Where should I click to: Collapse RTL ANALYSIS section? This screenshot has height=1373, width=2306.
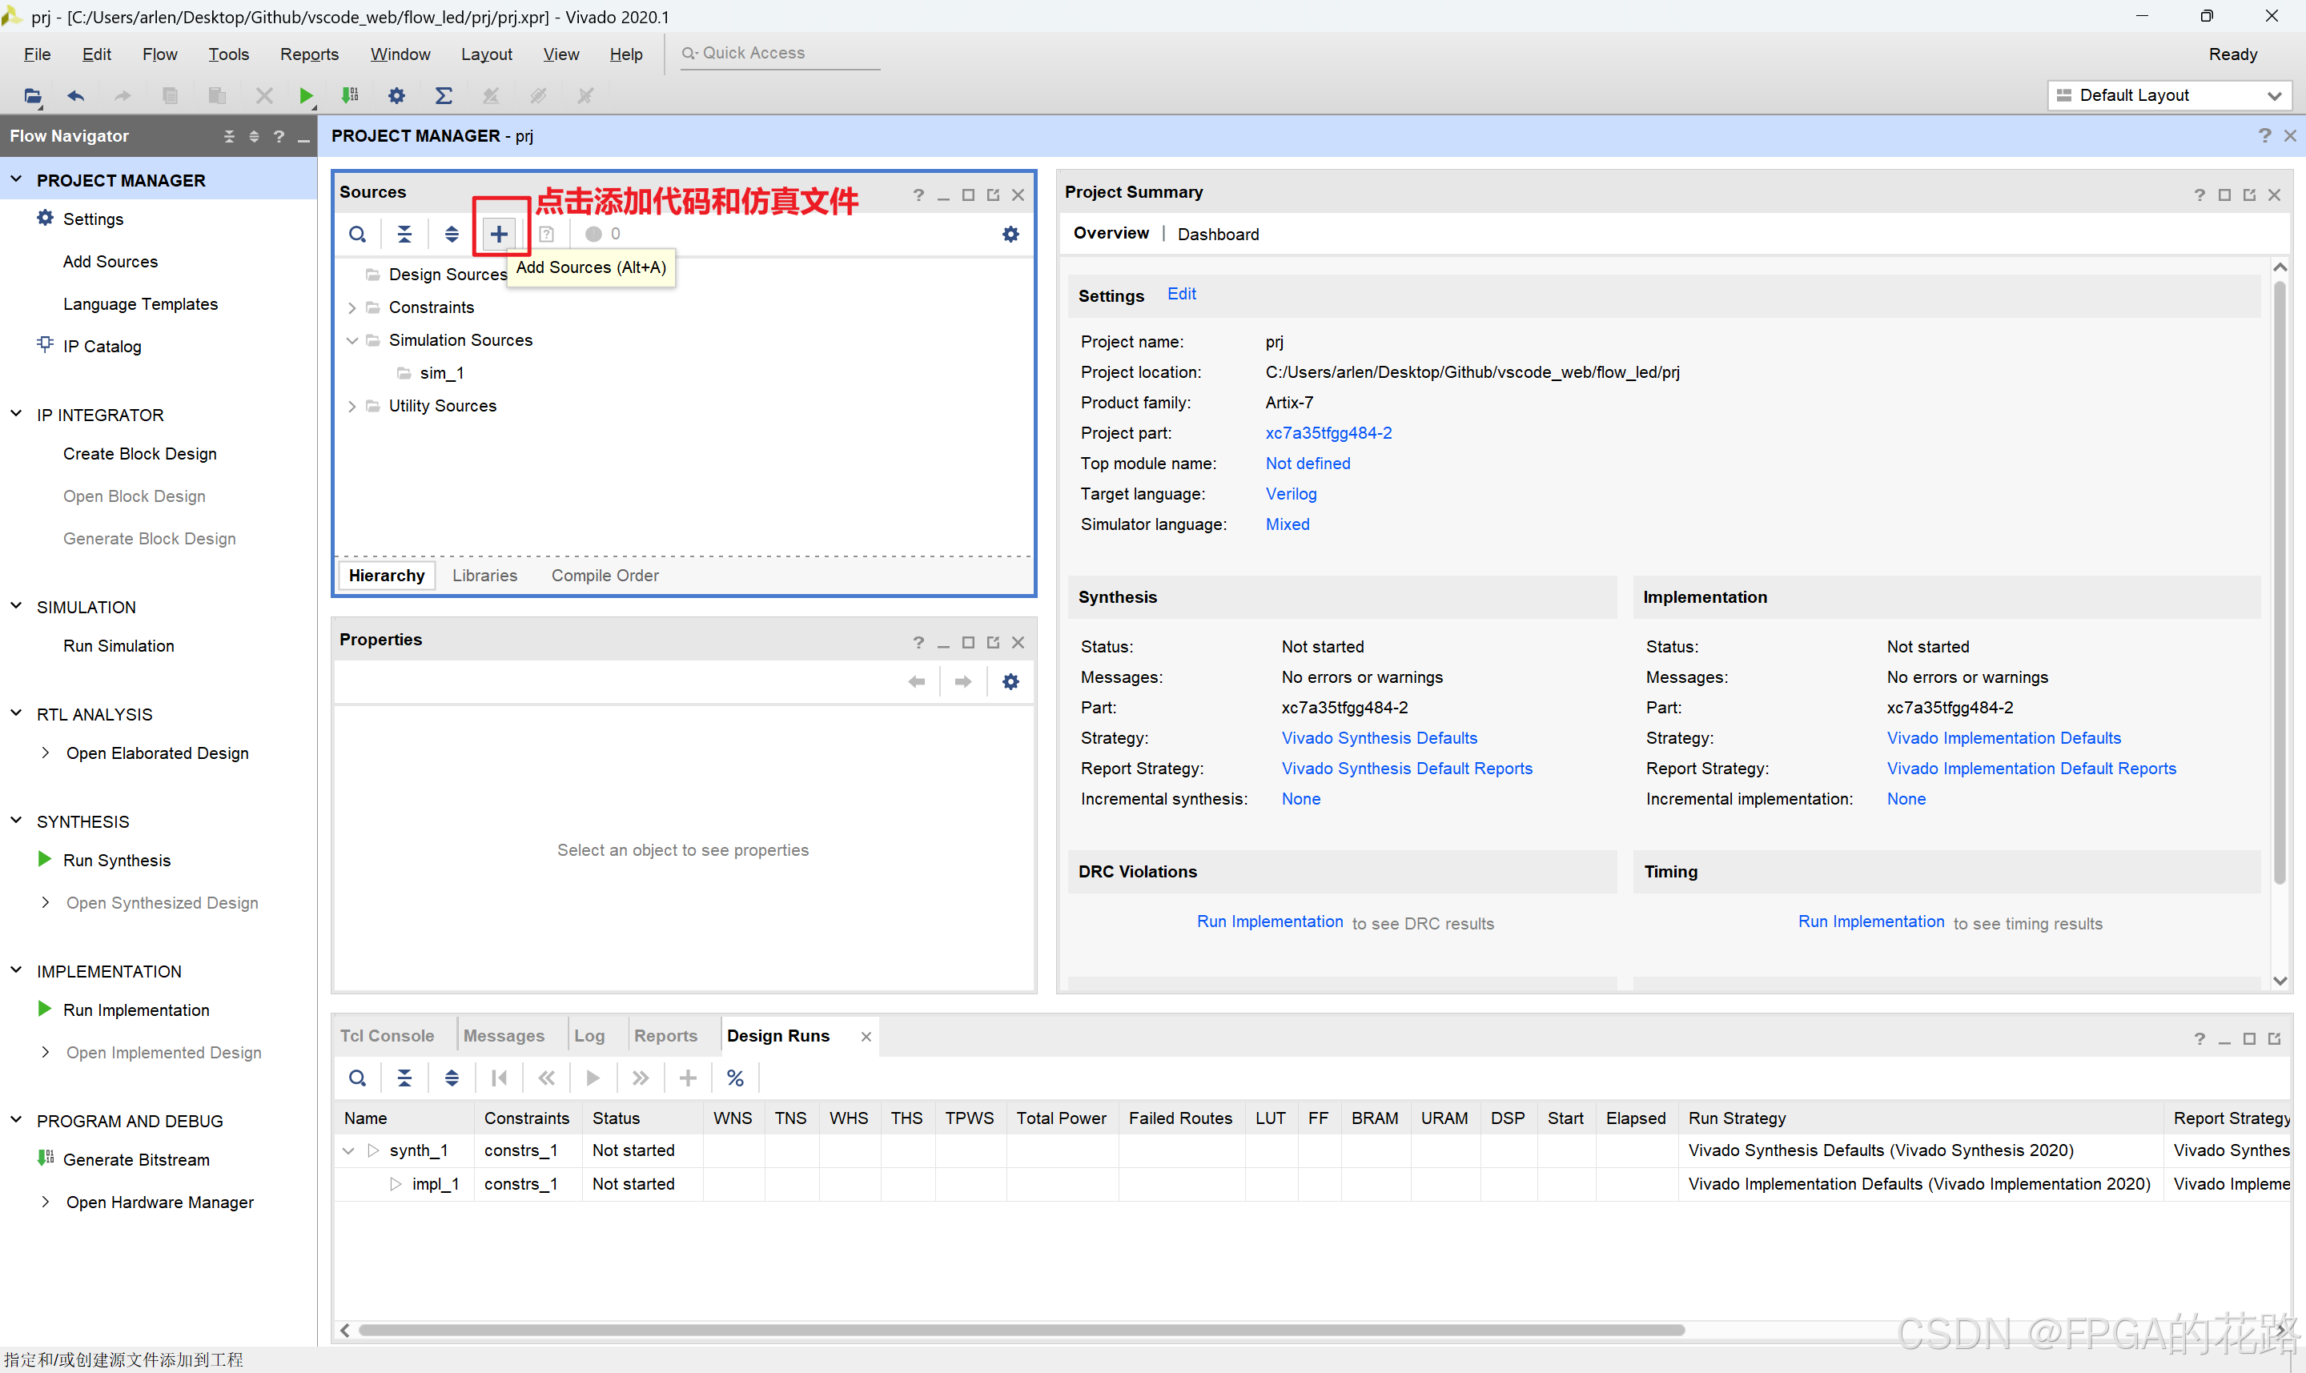click(16, 713)
